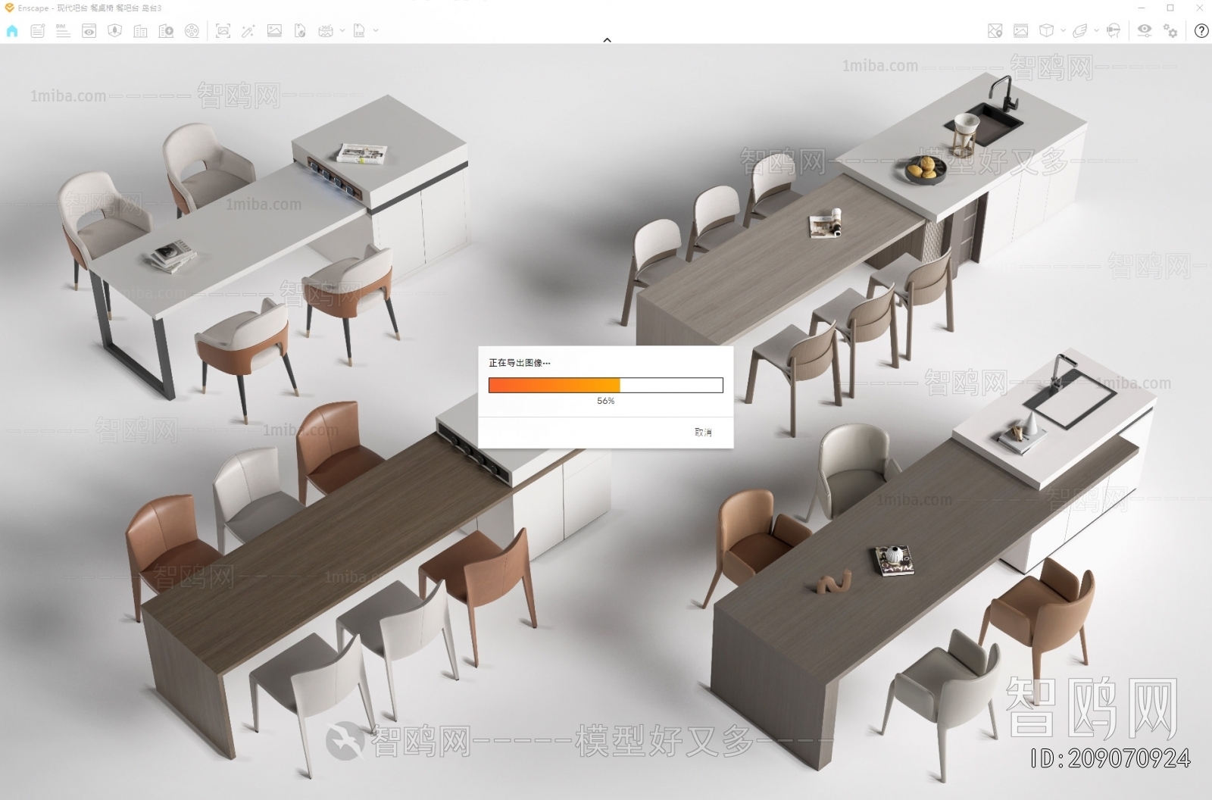Toggle the view management eye icon

click(x=87, y=32)
